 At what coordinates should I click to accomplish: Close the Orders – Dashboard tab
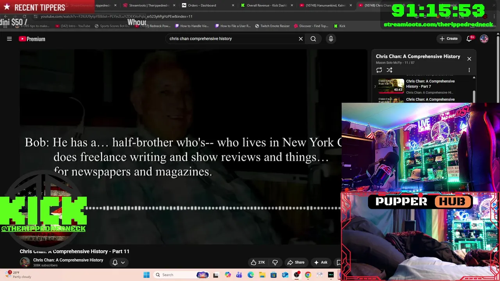(233, 5)
